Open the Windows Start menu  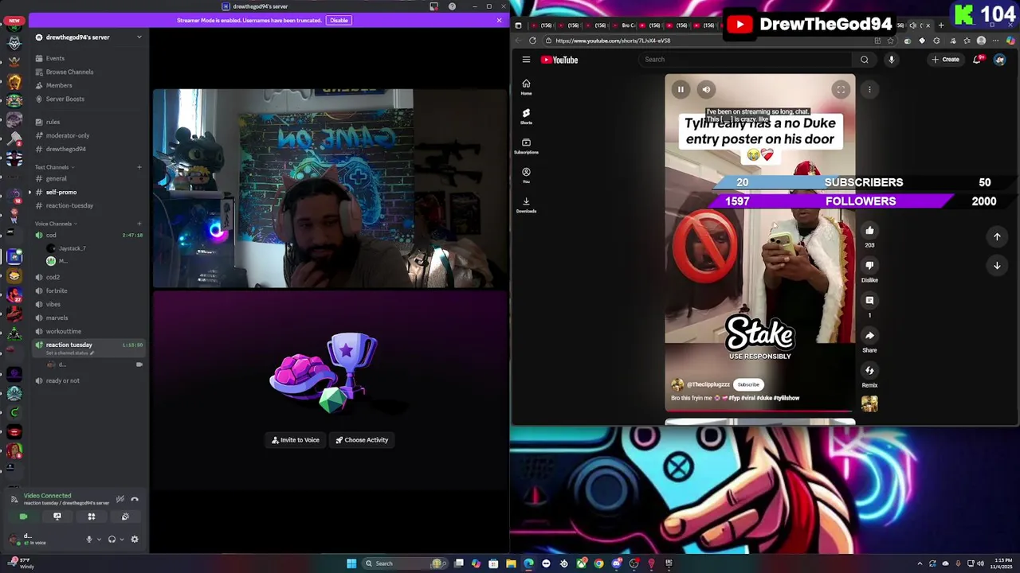pos(351,563)
